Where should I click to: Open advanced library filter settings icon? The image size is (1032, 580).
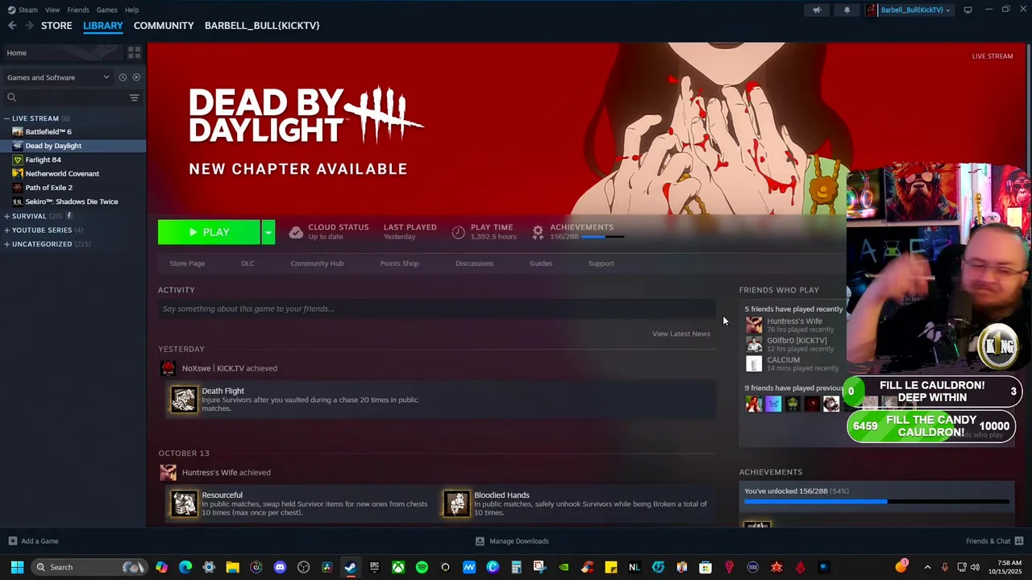(134, 97)
